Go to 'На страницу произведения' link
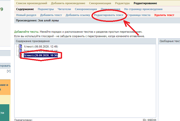The image size is (180, 121). (143, 9)
